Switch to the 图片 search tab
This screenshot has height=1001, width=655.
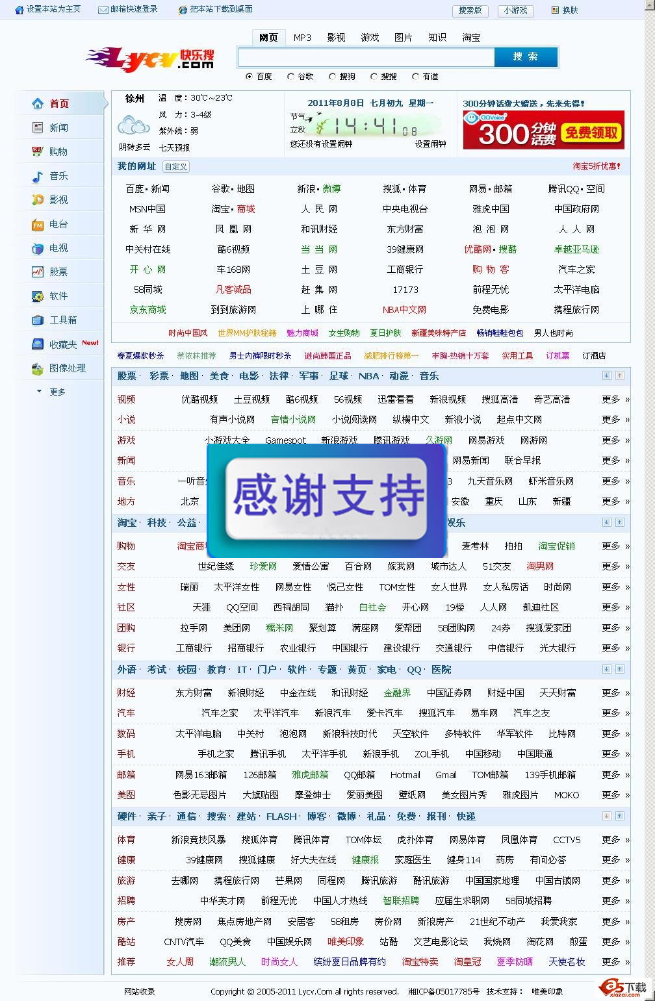[404, 38]
